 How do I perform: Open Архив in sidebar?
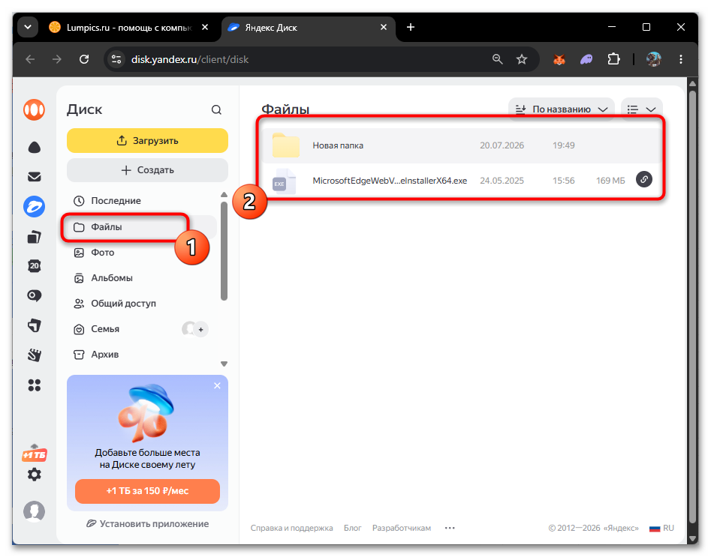click(141, 355)
